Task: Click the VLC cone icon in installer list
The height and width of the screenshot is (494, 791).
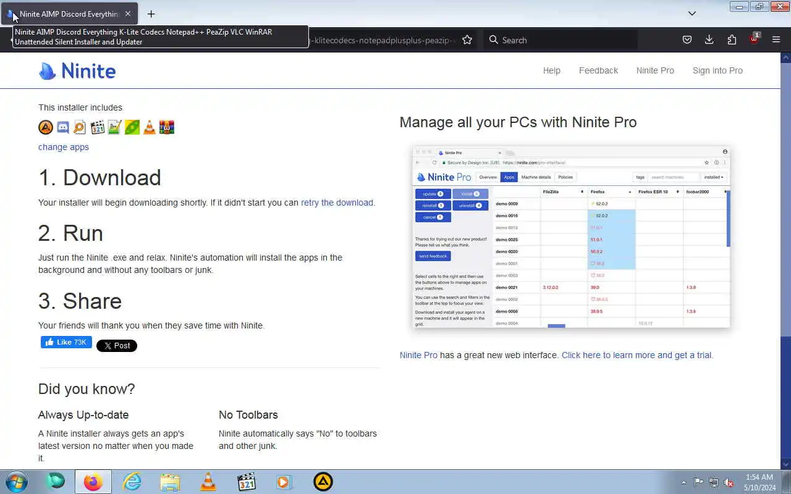Action: click(x=149, y=127)
